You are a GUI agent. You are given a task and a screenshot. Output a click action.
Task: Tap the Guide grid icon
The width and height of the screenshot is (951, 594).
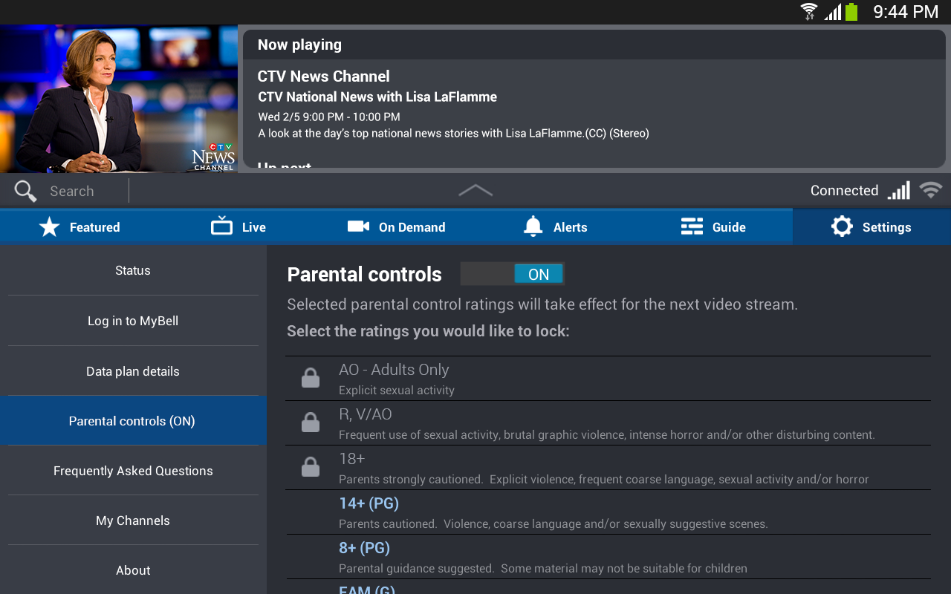(x=692, y=226)
